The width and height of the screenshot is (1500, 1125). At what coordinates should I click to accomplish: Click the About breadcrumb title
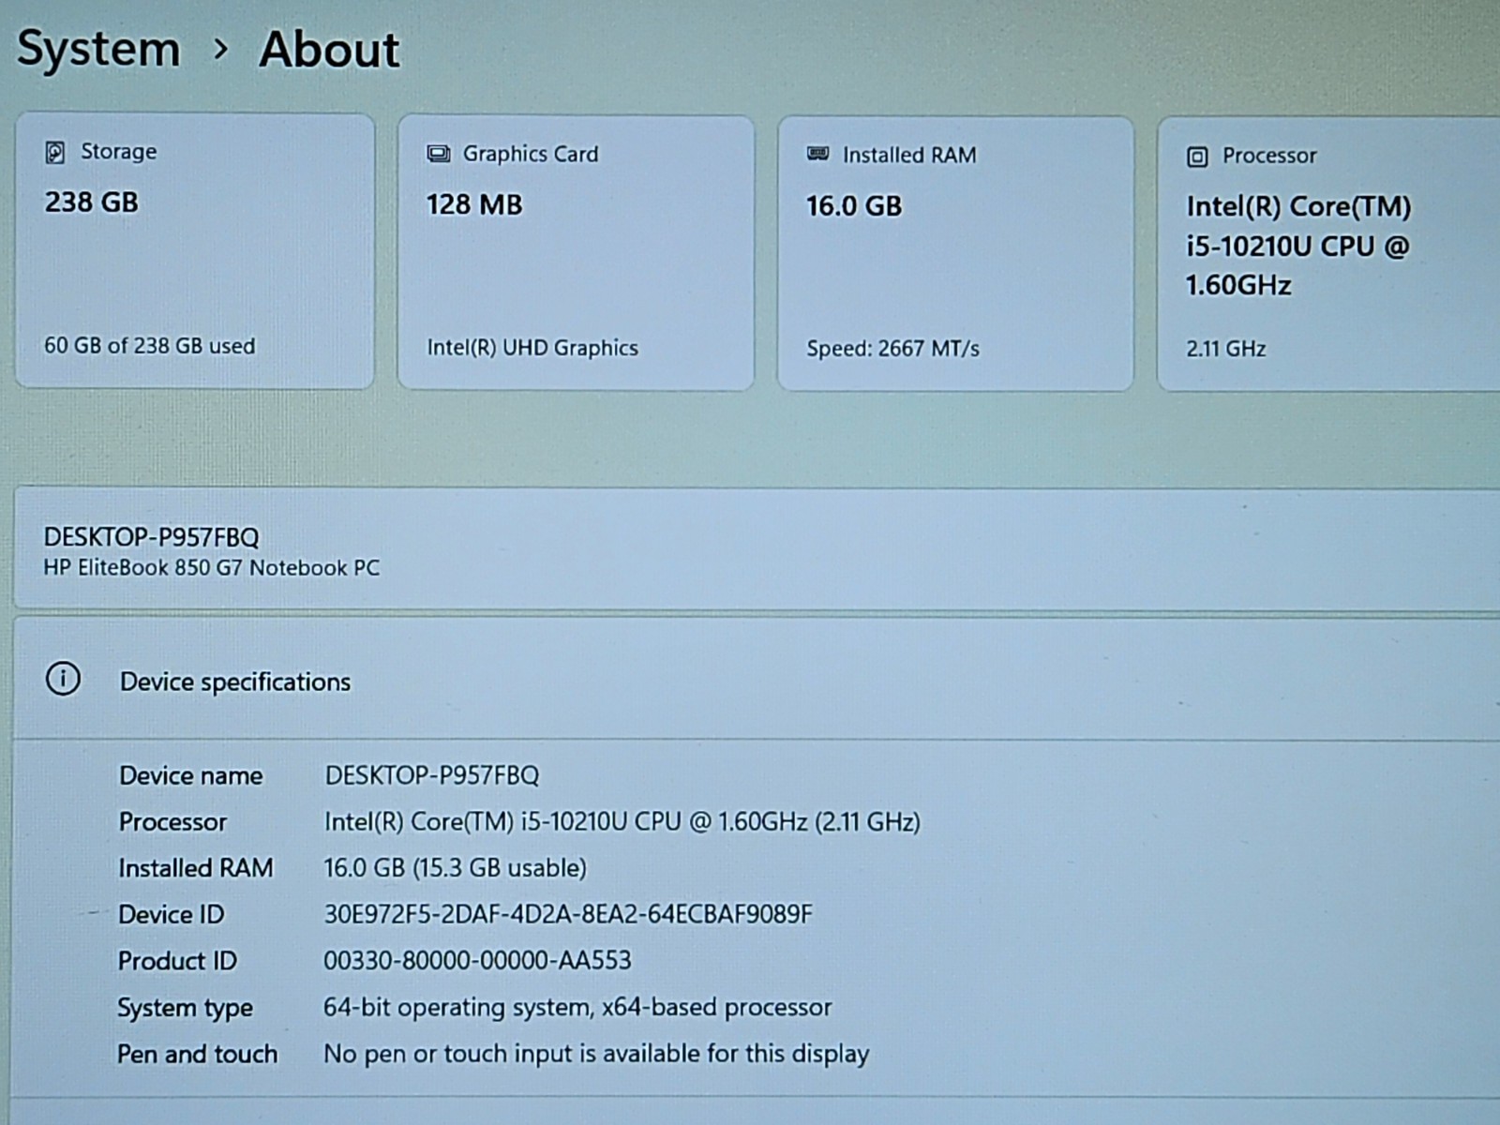pos(329,49)
